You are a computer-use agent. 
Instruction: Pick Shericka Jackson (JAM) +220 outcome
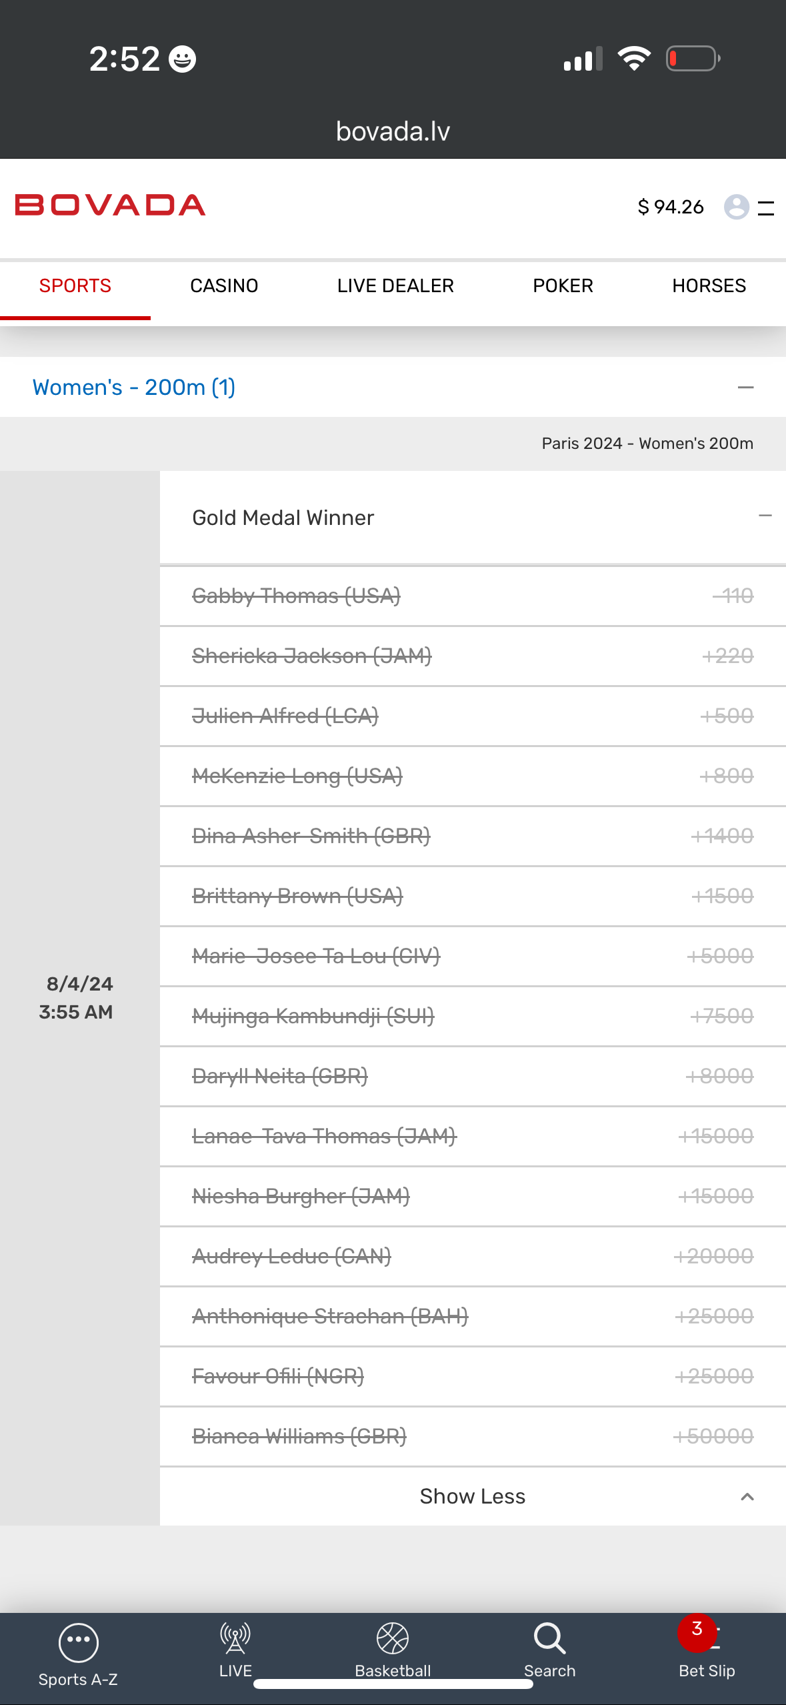click(727, 656)
